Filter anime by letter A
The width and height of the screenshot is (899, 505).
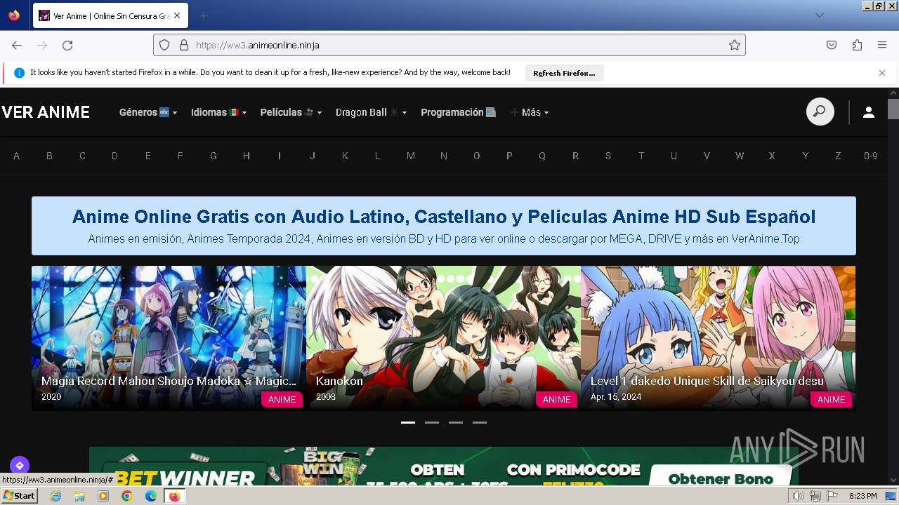tap(17, 156)
